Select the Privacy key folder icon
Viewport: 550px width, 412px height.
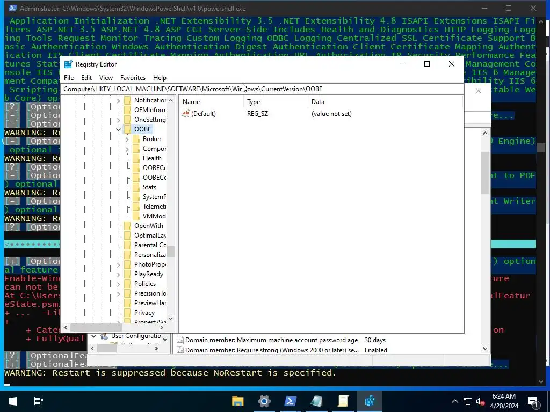point(128,313)
